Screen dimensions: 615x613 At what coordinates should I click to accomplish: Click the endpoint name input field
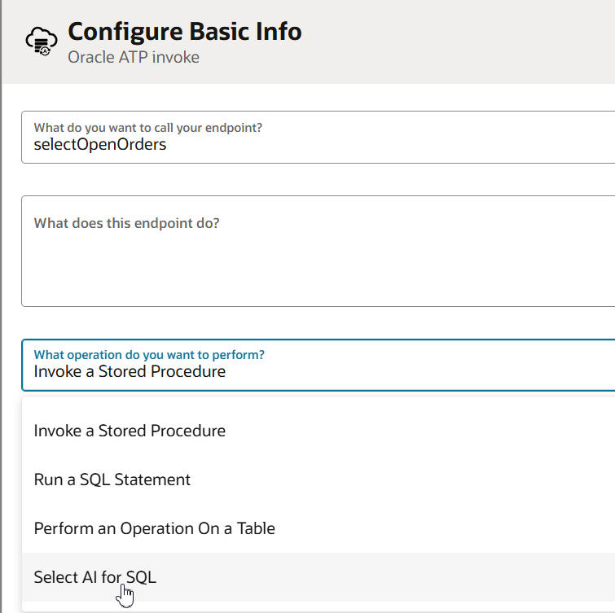click(x=318, y=137)
